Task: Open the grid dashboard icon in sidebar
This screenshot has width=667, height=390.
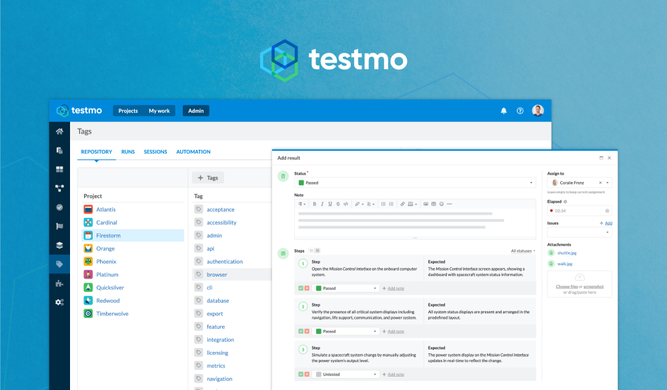Action: click(59, 169)
